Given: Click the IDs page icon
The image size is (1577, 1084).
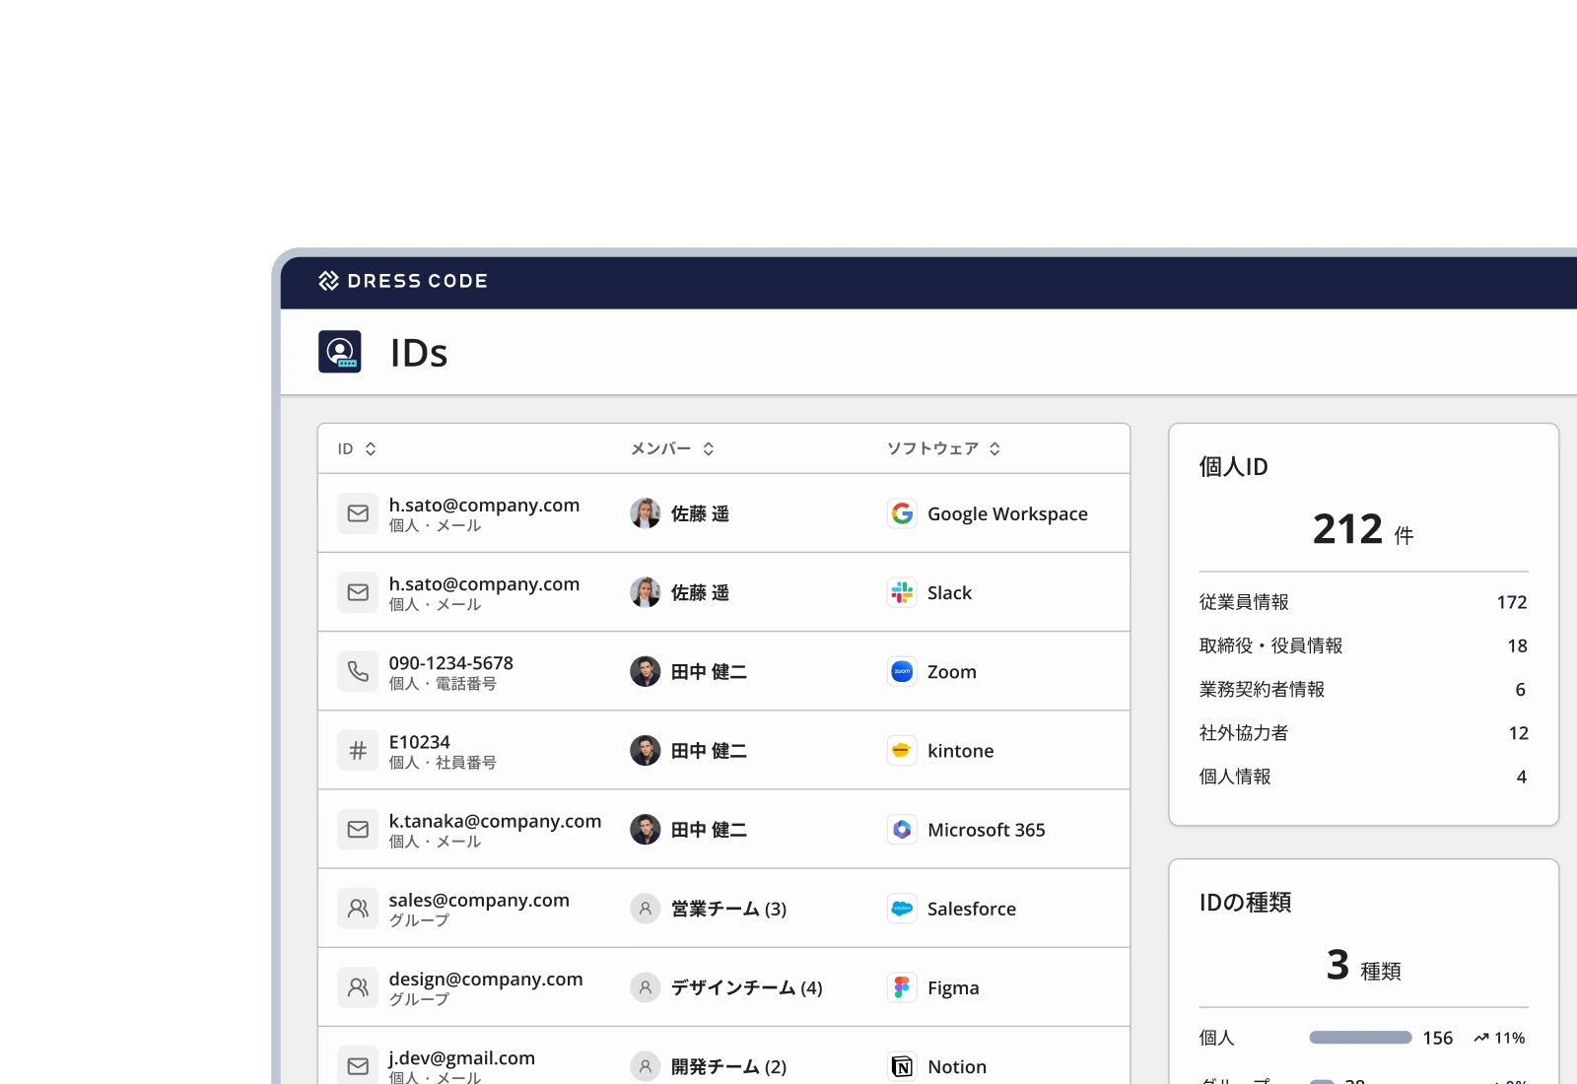Looking at the screenshot, I should (340, 352).
